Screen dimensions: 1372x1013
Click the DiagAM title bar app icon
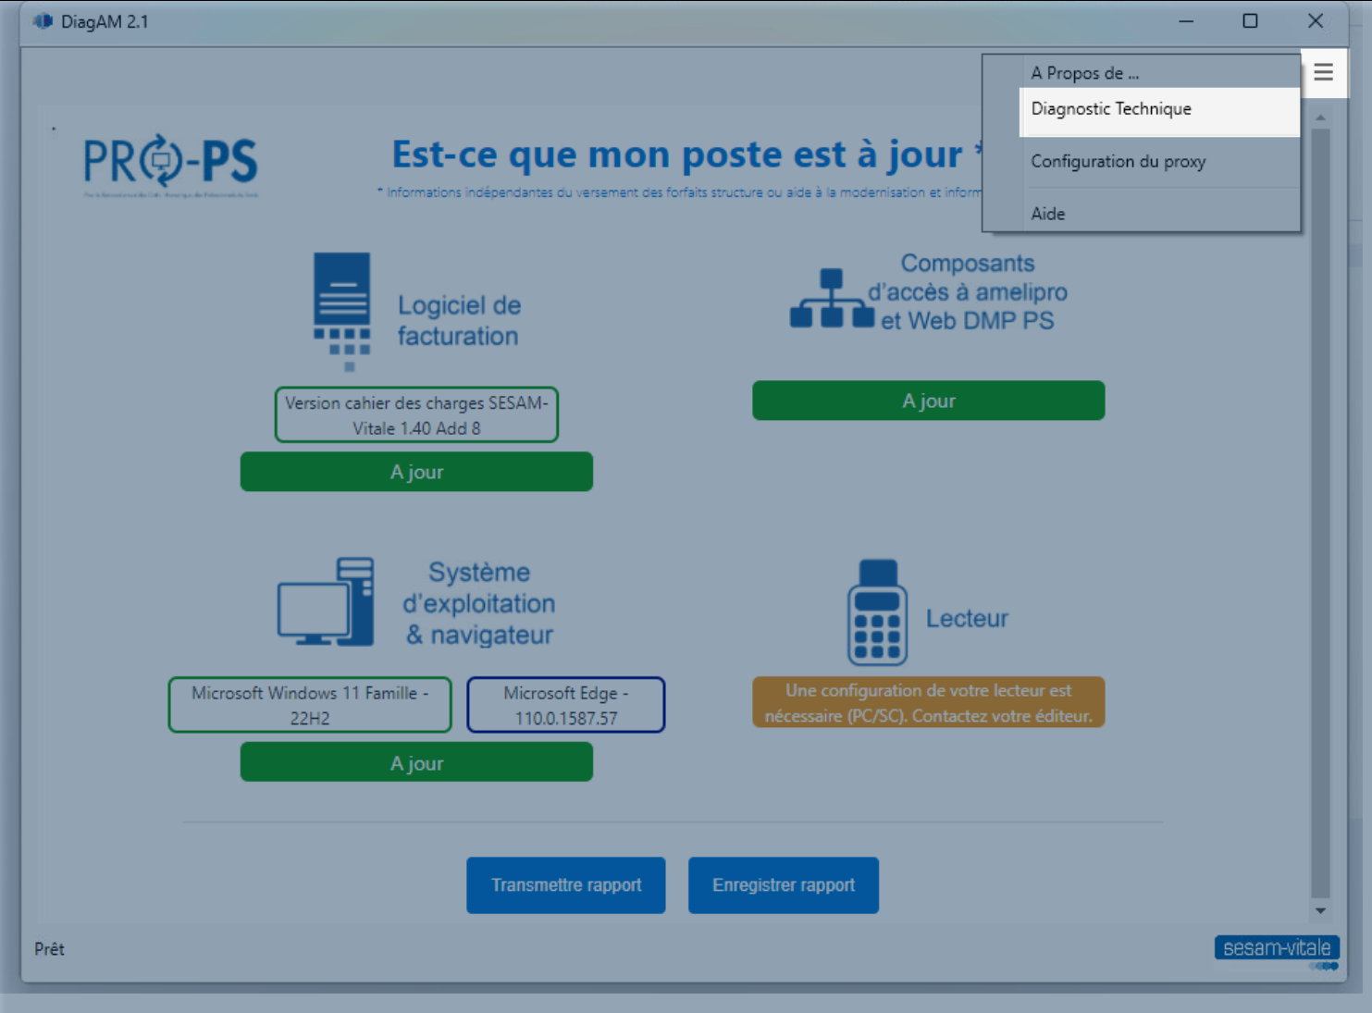pyautogui.click(x=43, y=21)
